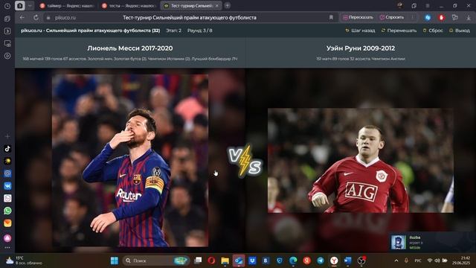Open Outlook from the taskbar
476x268 pixels.
pyautogui.click(x=239, y=261)
